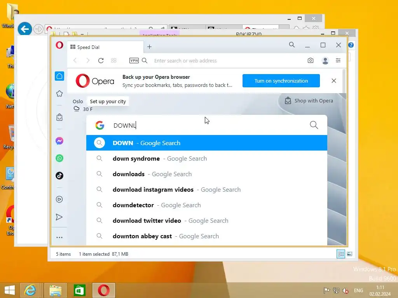398x298 pixels.
Task: Select download twitter video suggestion
Action: click(207, 221)
